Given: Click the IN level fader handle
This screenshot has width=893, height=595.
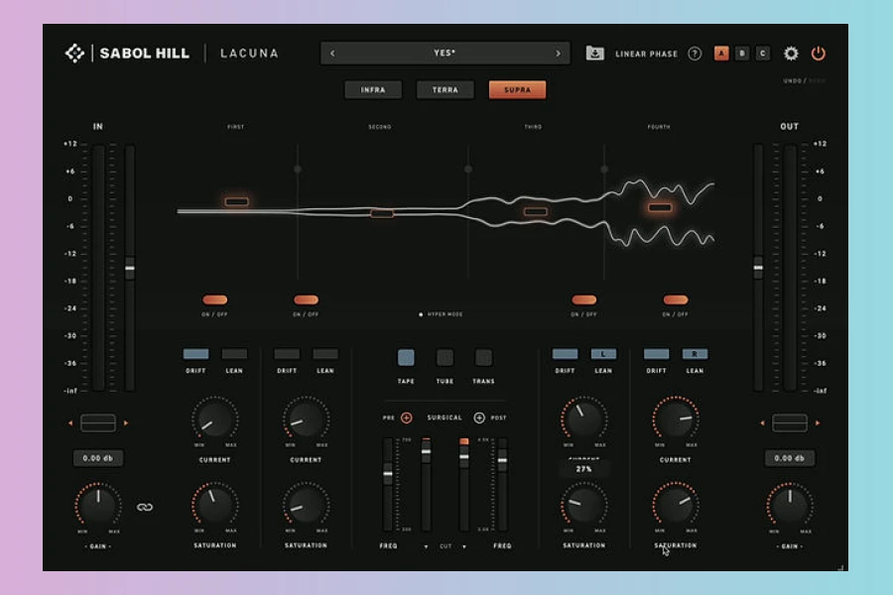Looking at the screenshot, I should pyautogui.click(x=130, y=268).
